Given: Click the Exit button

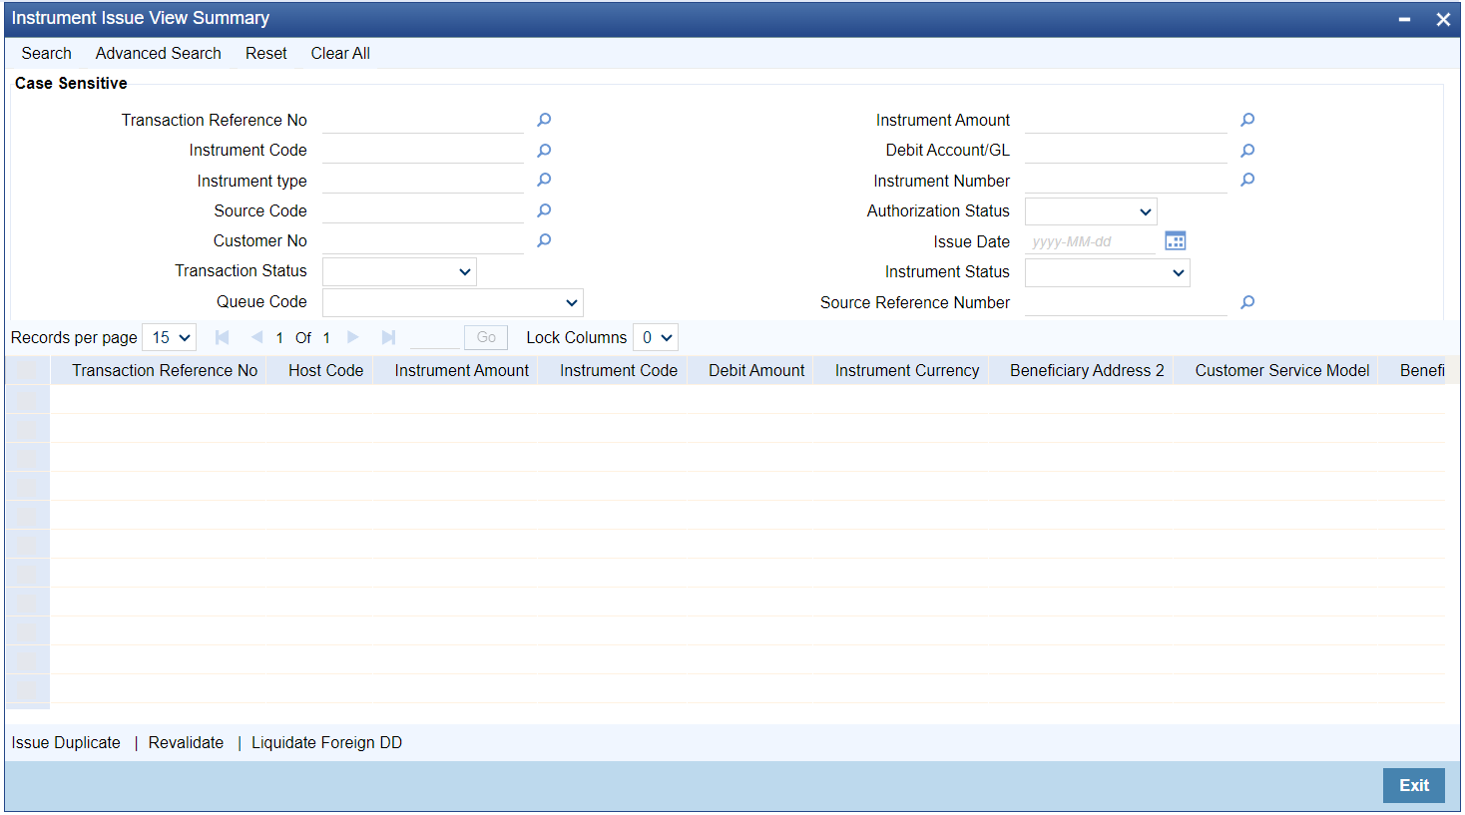Looking at the screenshot, I should pos(1414,785).
